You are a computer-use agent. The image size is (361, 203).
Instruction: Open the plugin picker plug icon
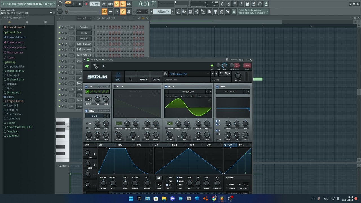pos(215,12)
